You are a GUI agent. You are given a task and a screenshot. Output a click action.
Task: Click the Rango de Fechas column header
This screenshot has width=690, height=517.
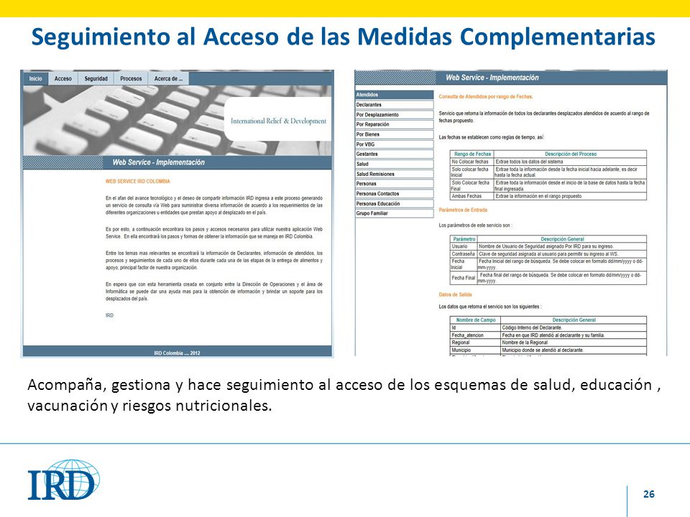[472, 154]
